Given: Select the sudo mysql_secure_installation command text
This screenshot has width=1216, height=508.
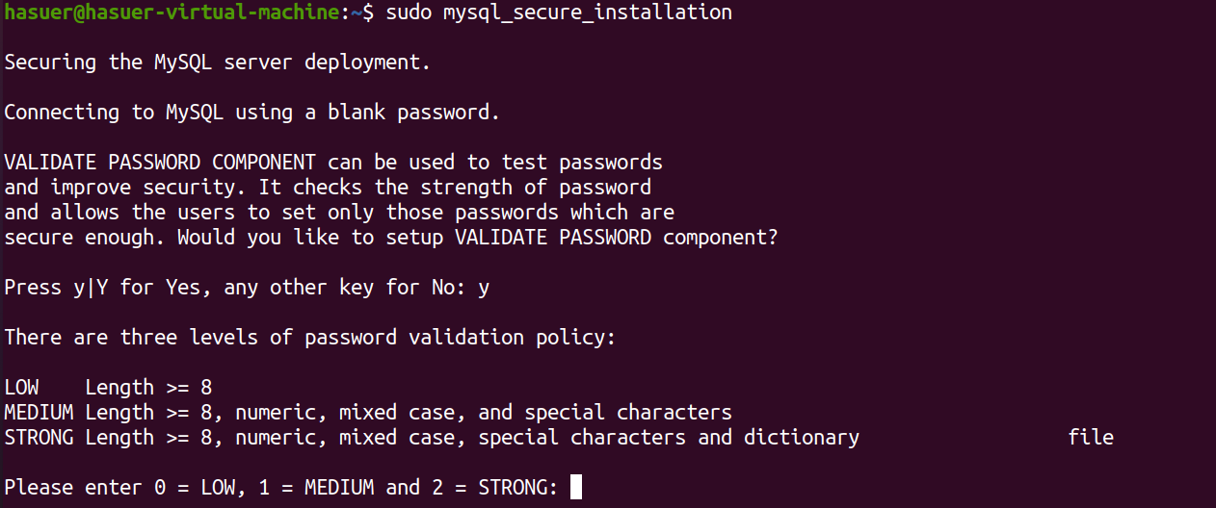Looking at the screenshot, I should [559, 13].
